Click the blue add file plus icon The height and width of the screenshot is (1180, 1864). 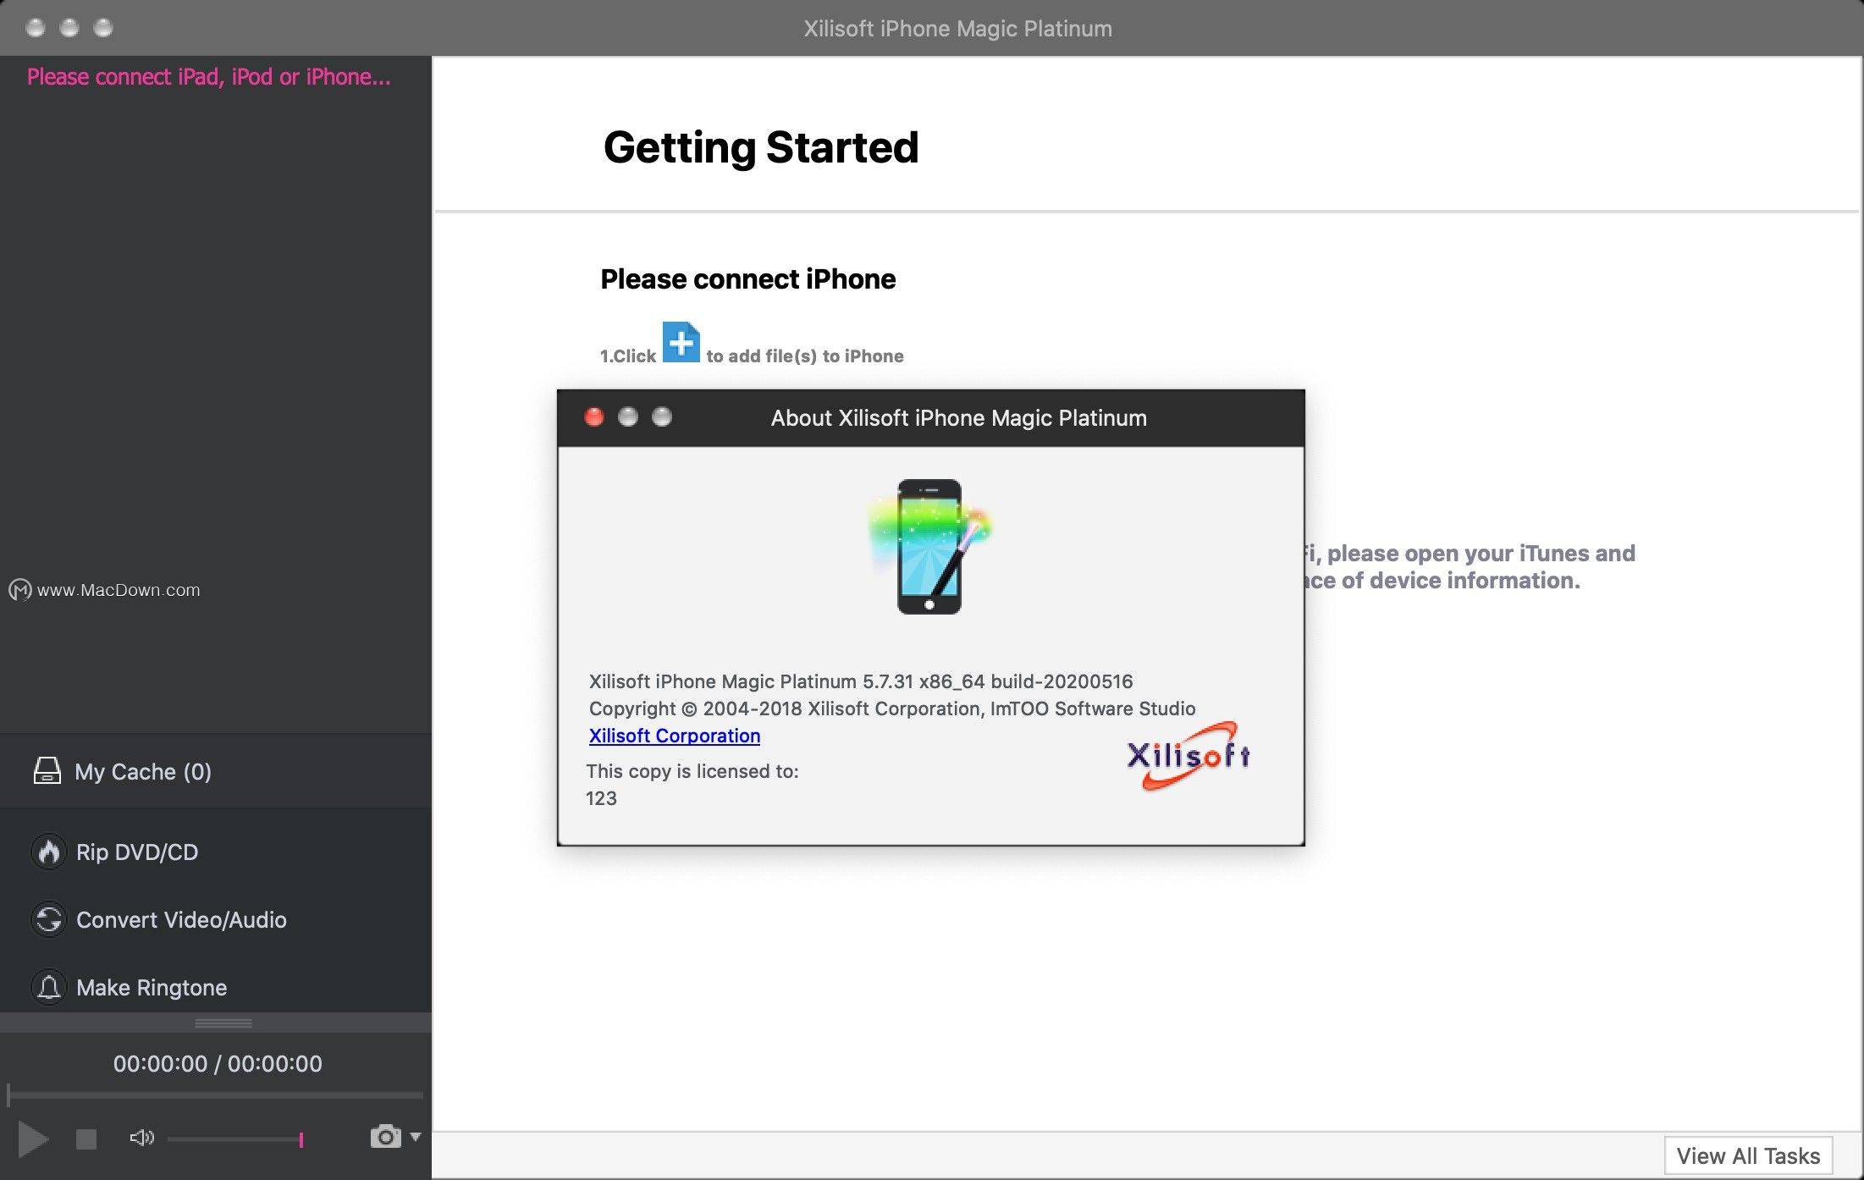(681, 342)
